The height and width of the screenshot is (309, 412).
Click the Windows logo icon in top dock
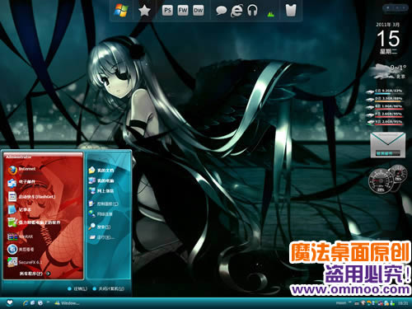coord(121,10)
